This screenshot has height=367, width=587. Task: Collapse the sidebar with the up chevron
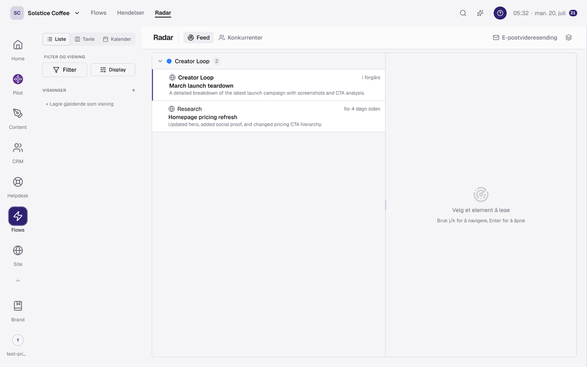click(x=18, y=281)
